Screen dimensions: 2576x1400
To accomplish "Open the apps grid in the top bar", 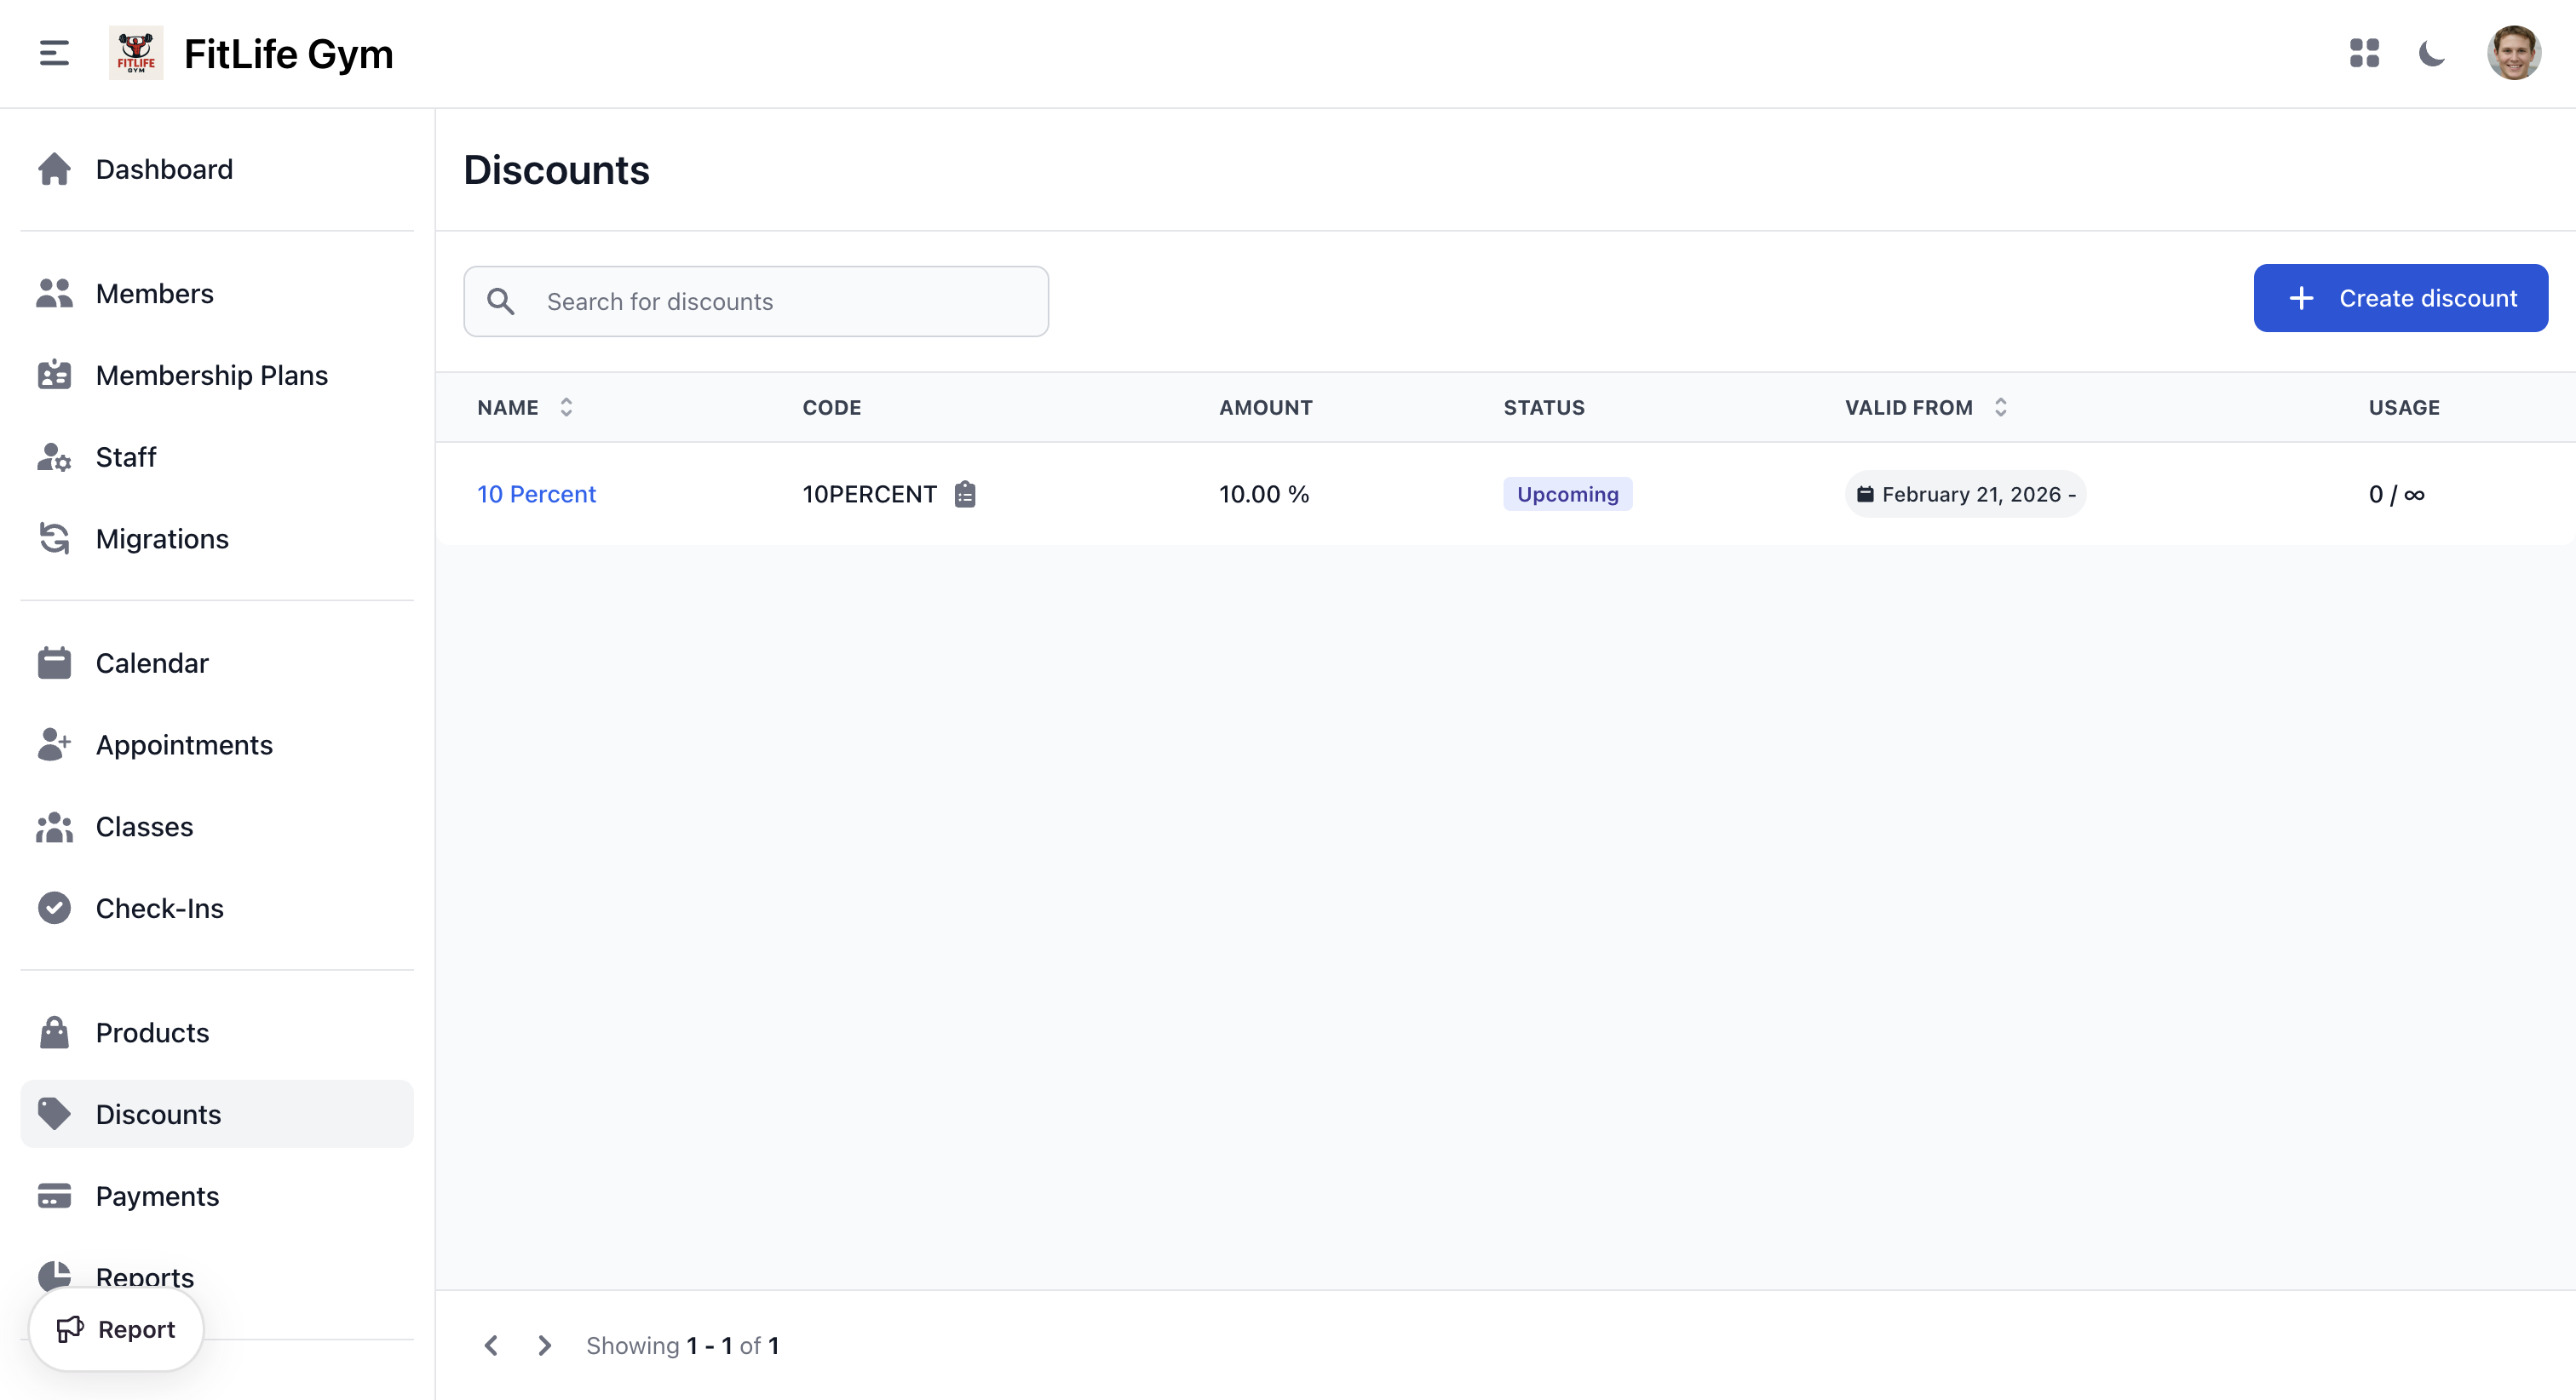I will click(2365, 53).
